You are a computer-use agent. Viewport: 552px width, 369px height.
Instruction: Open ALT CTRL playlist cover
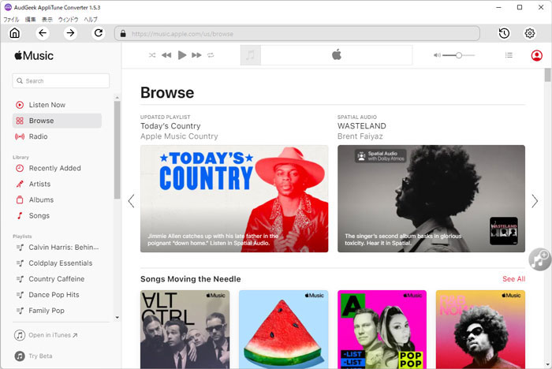[x=185, y=330]
